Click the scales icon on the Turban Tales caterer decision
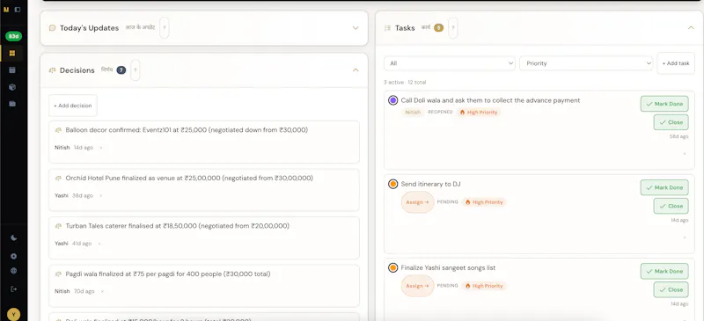 tap(58, 226)
